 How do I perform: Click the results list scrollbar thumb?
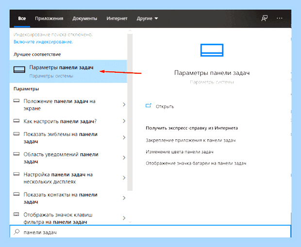[x=130, y=112]
